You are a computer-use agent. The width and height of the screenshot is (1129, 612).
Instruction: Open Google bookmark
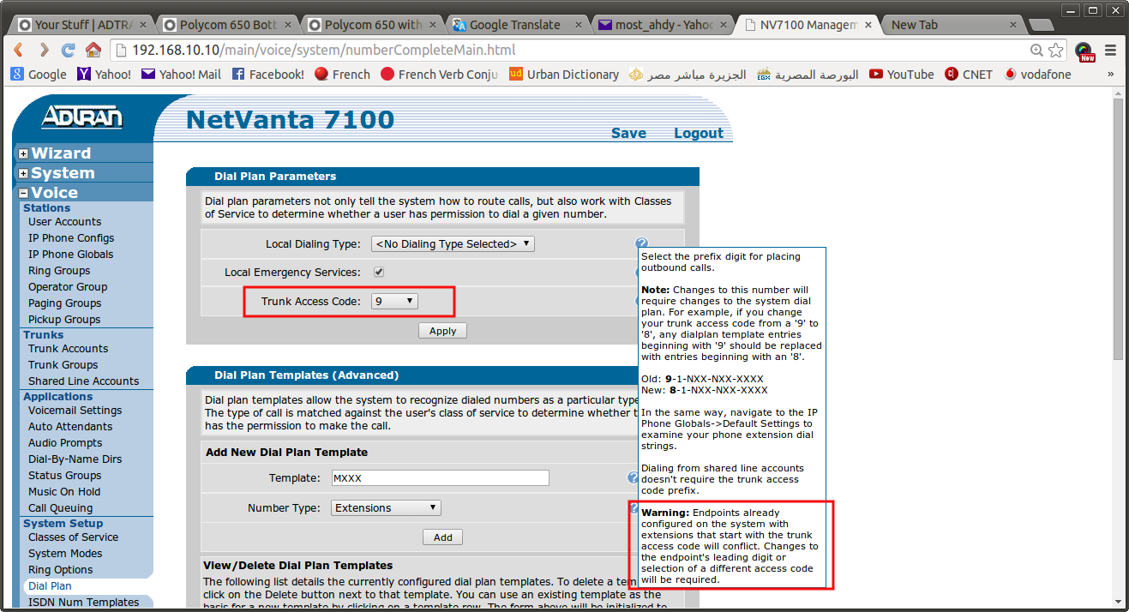click(x=39, y=75)
